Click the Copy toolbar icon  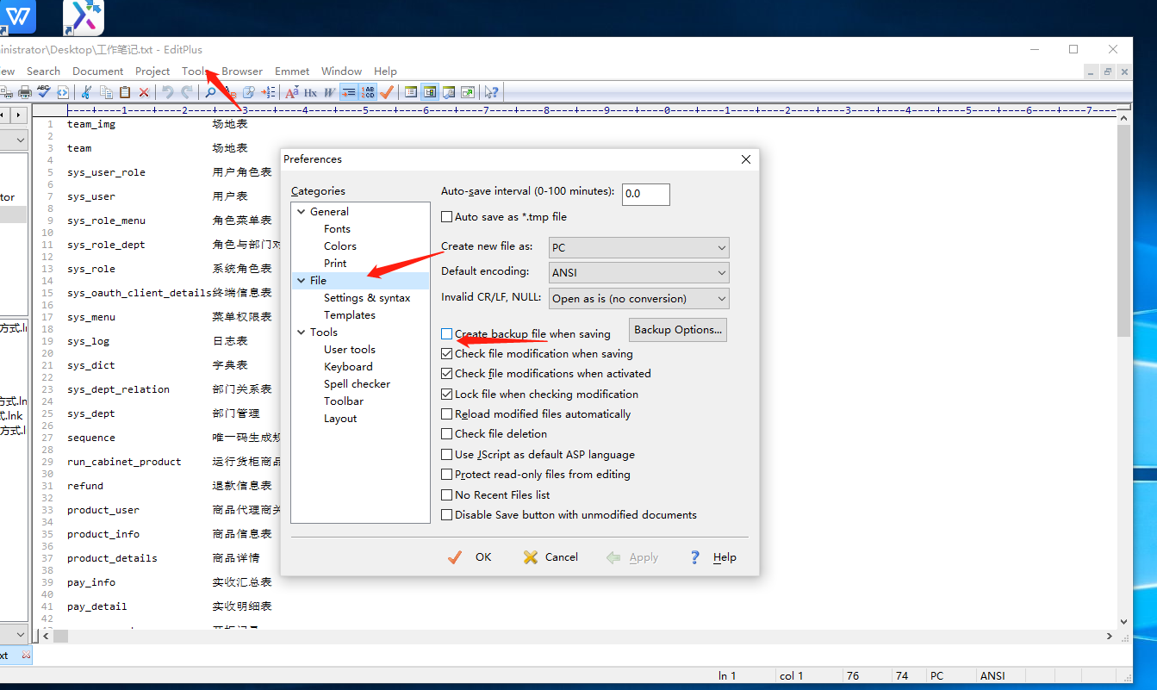tap(106, 92)
